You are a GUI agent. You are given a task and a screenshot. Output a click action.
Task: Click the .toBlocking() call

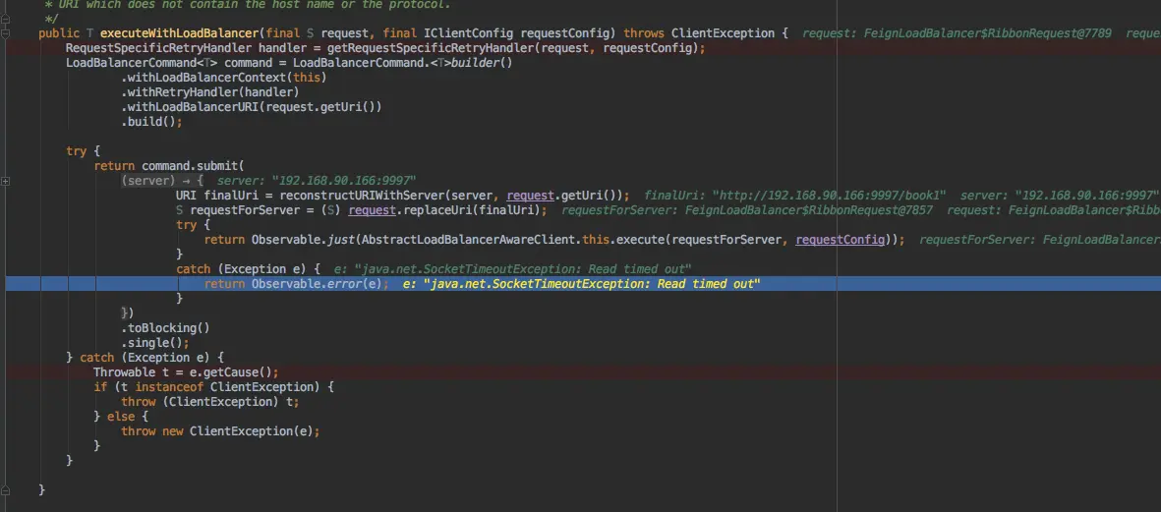pyautogui.click(x=166, y=328)
